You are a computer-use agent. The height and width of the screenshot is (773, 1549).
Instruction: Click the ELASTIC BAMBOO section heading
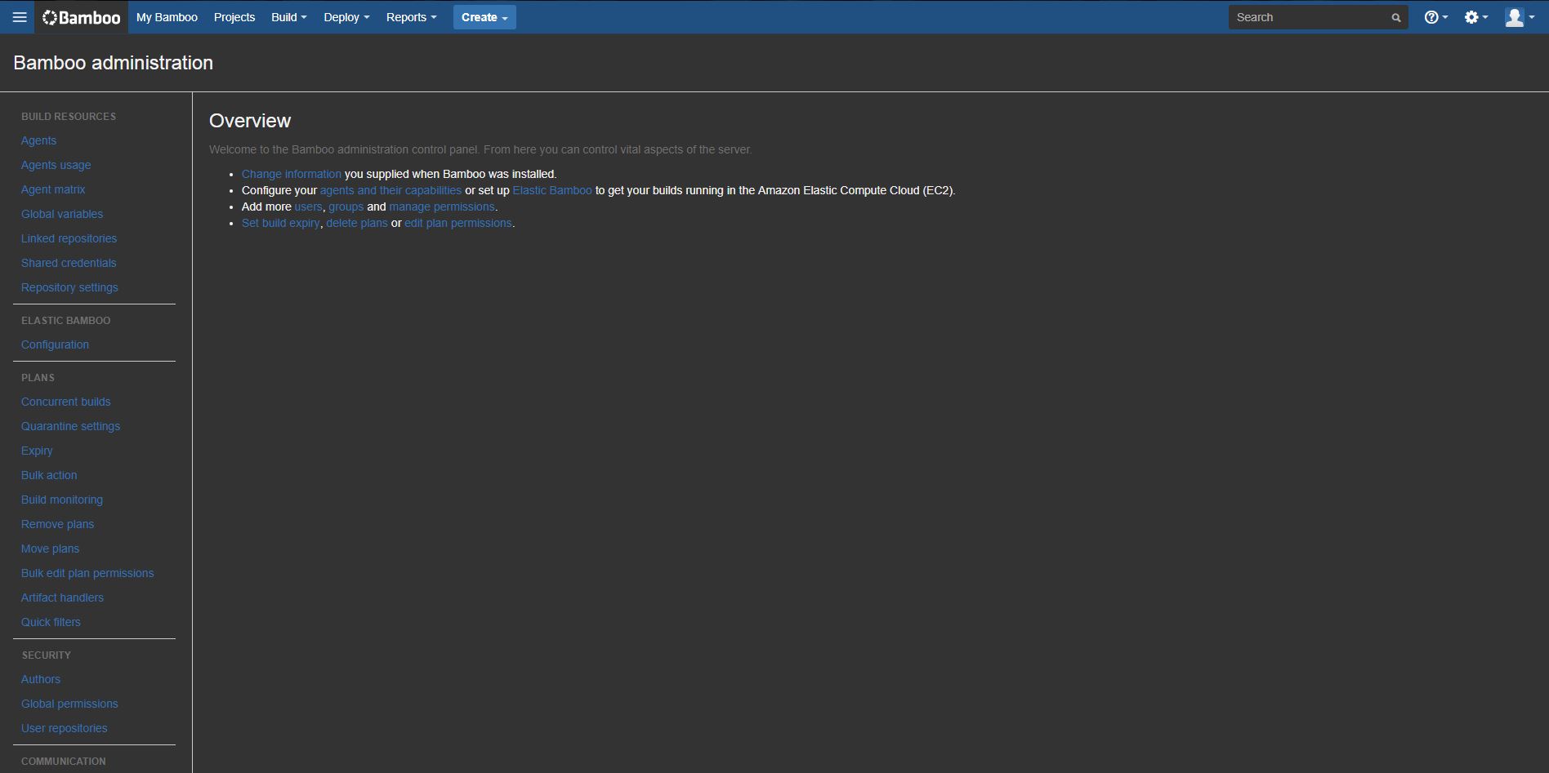point(66,321)
